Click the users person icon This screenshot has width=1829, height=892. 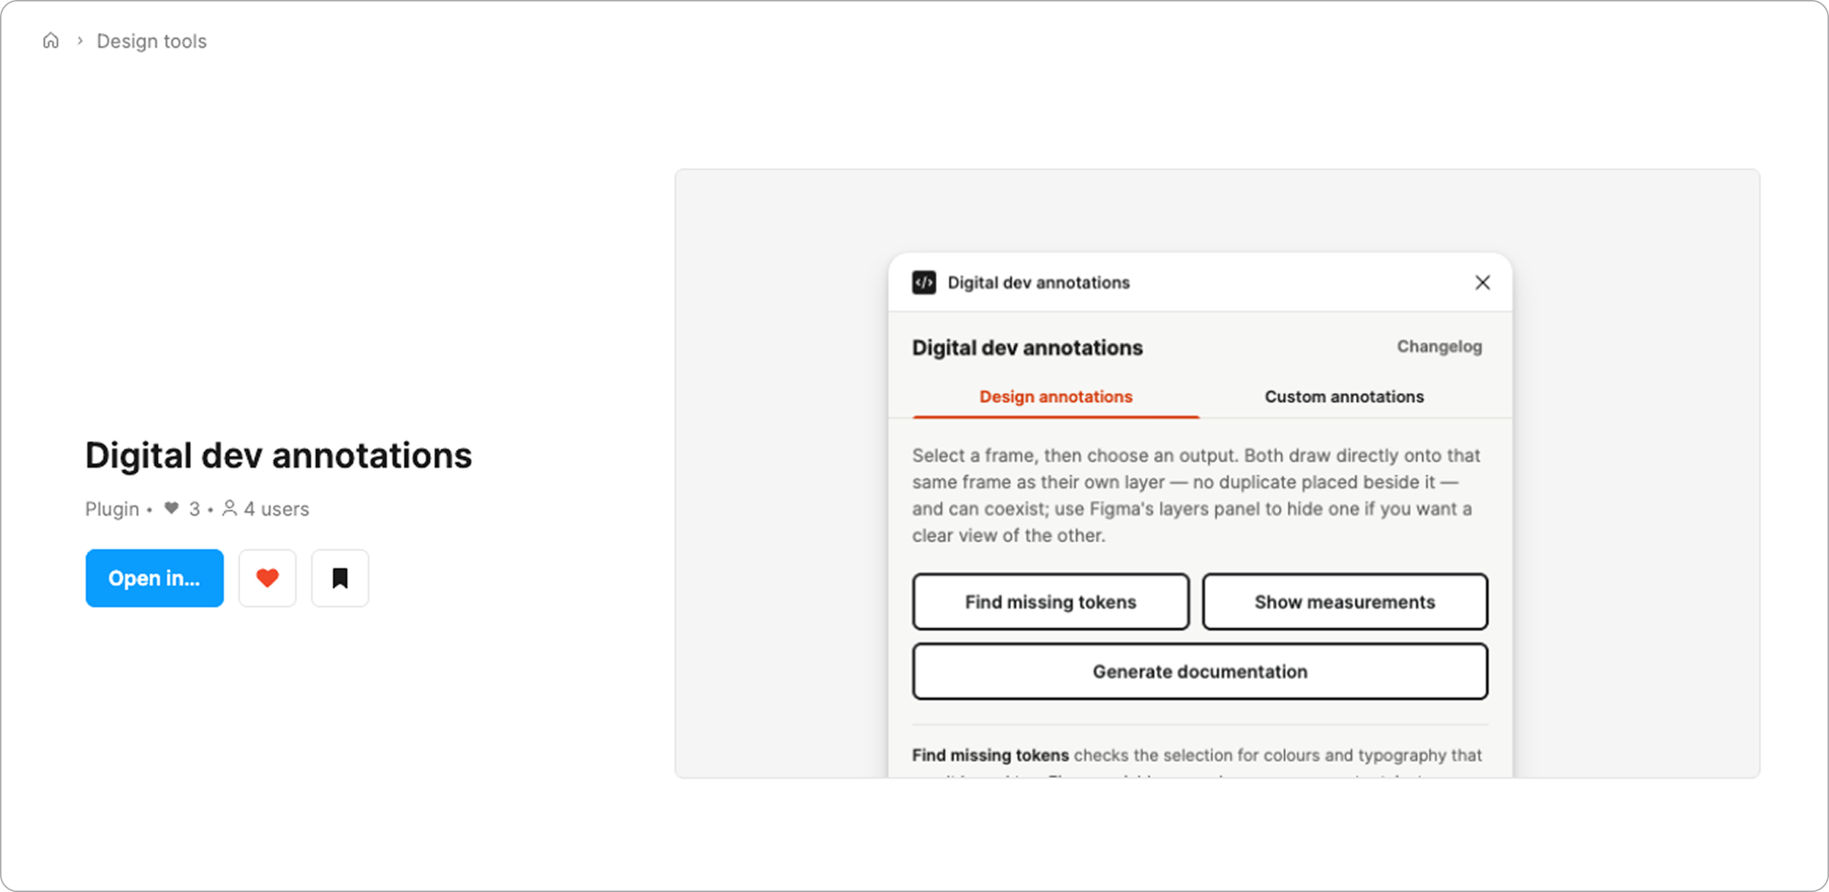point(230,508)
